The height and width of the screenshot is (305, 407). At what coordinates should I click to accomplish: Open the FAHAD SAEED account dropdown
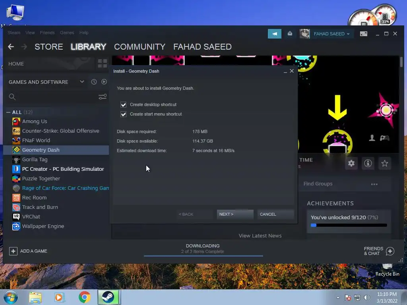(331, 34)
